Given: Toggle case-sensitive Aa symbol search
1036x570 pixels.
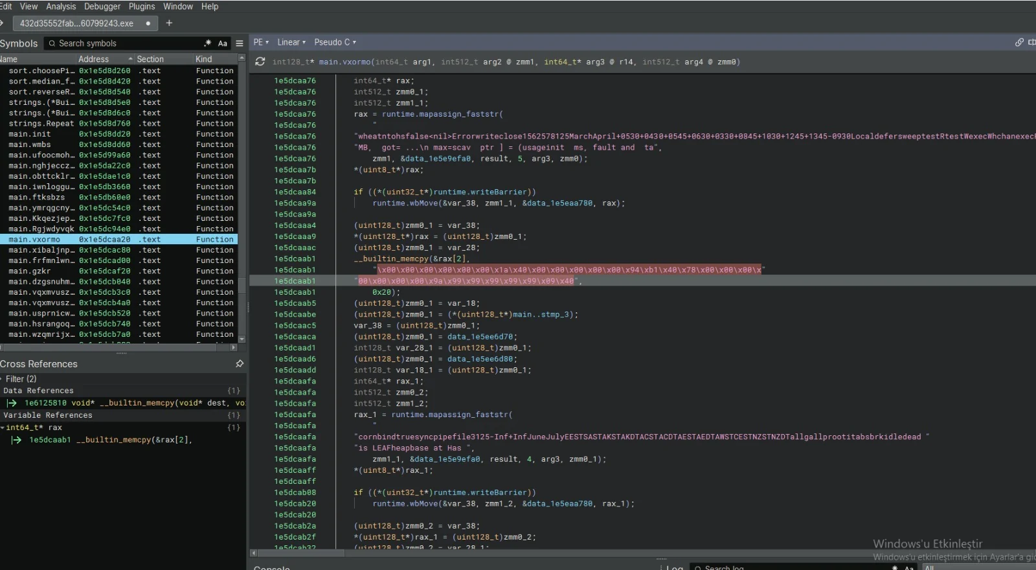Looking at the screenshot, I should [x=223, y=43].
